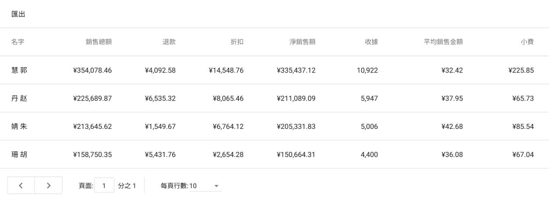Click the 分之 1 page total text
Viewport: 549px width, 204px height.
click(127, 186)
